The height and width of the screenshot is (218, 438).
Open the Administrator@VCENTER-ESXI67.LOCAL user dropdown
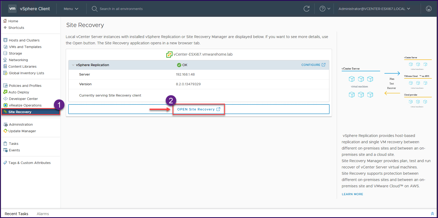[374, 9]
